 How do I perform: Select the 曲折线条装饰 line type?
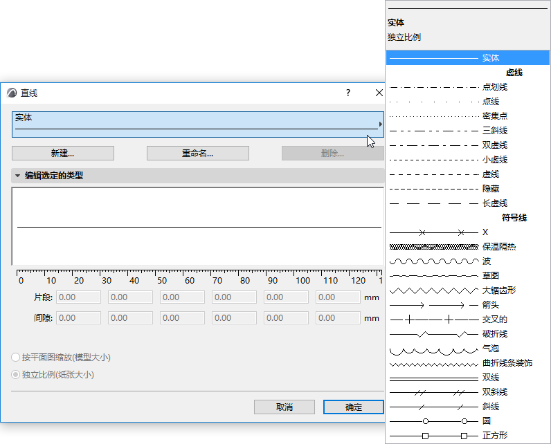(468, 363)
